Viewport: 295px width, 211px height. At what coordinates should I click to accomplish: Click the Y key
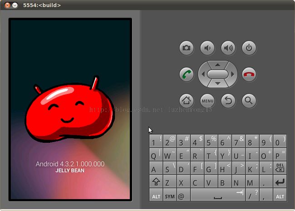pos(225,155)
